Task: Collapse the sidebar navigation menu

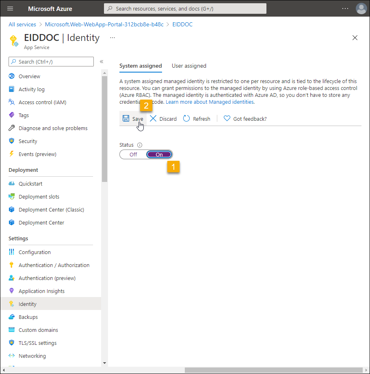Action: (x=102, y=62)
